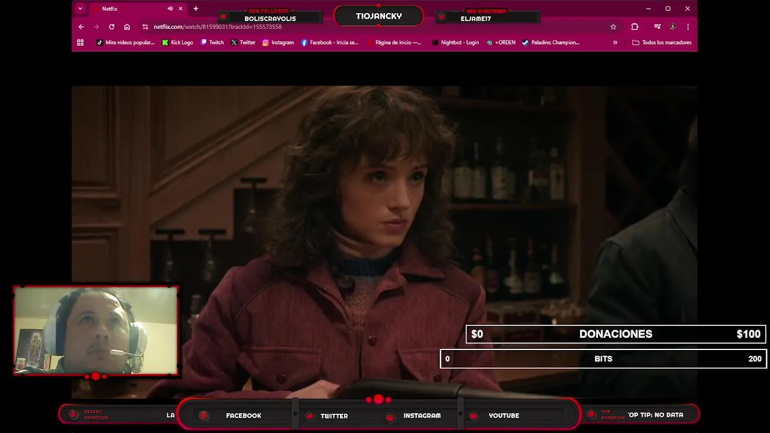This screenshot has width=770, height=433.
Task: Open the Twitch bookmark
Action: pos(212,42)
